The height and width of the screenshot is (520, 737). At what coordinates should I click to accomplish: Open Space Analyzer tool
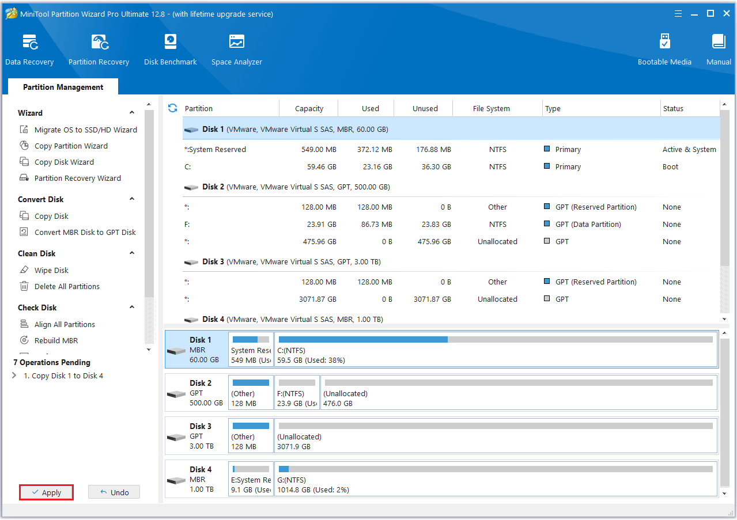coord(237,50)
